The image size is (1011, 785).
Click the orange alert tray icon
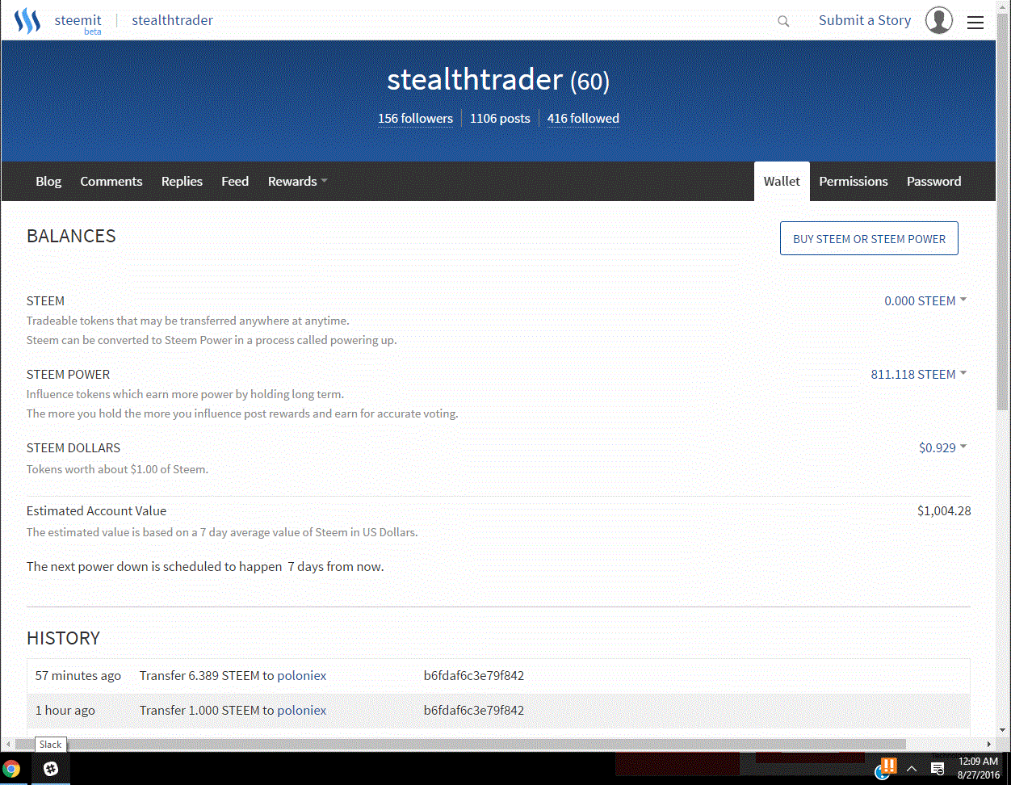[x=889, y=765]
